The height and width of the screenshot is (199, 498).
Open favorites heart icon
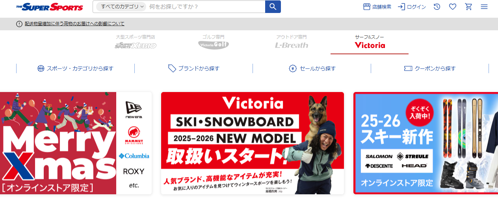(453, 7)
